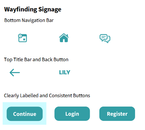This screenshot has width=145, height=130.
Task: Click the Register button
Action: (117, 114)
